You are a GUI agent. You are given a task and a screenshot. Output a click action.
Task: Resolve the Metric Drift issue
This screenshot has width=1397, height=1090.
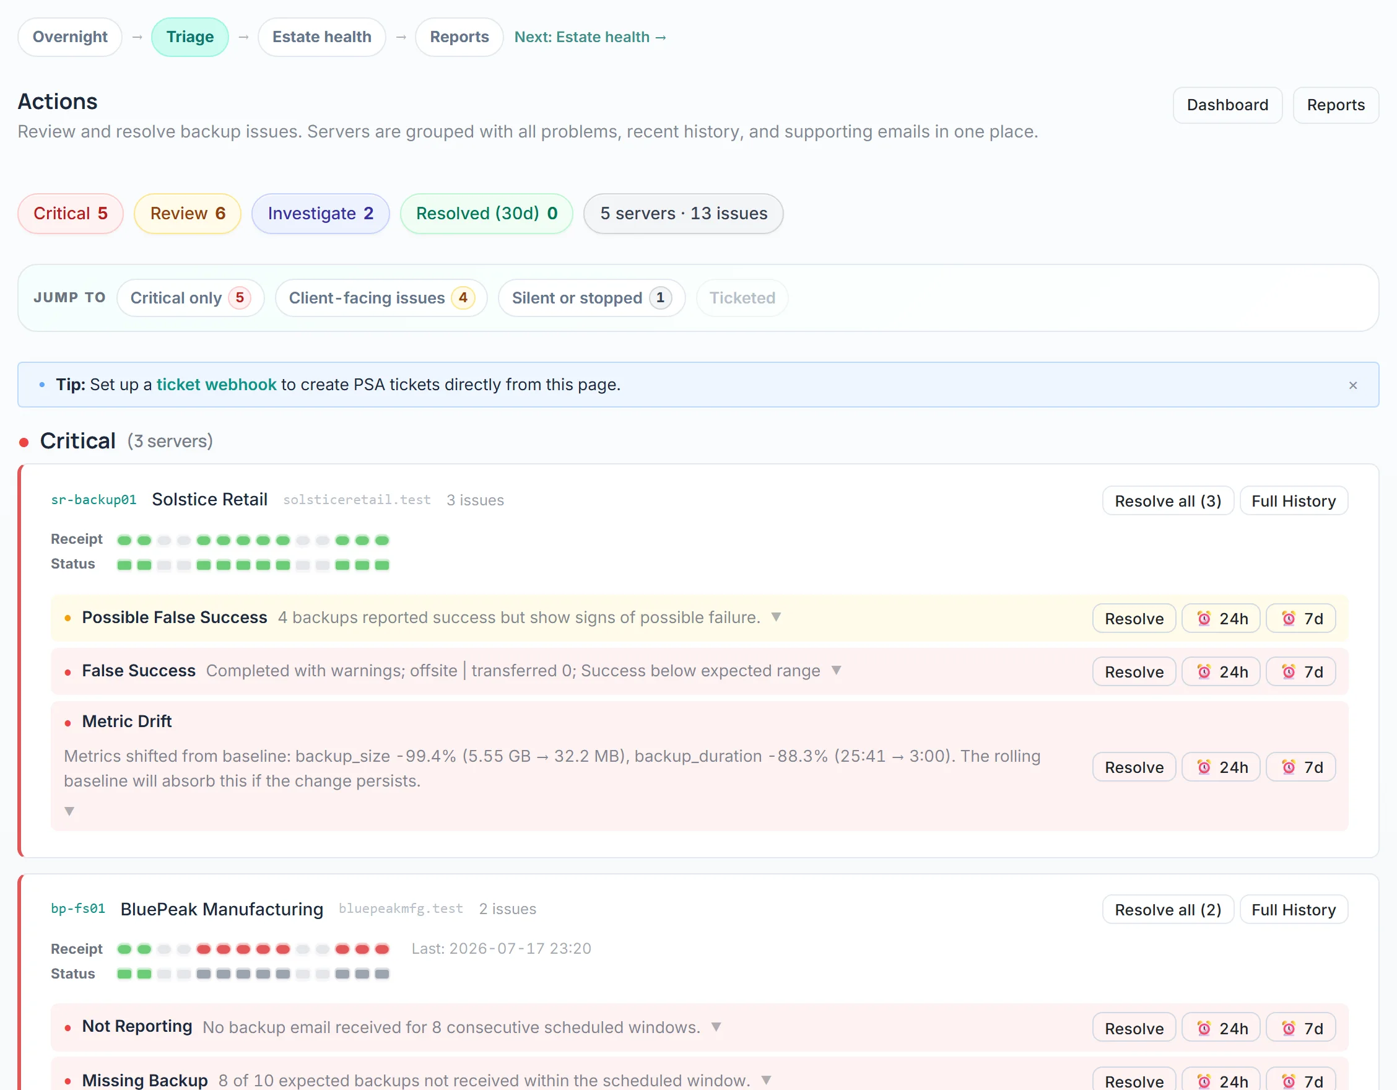click(x=1134, y=767)
